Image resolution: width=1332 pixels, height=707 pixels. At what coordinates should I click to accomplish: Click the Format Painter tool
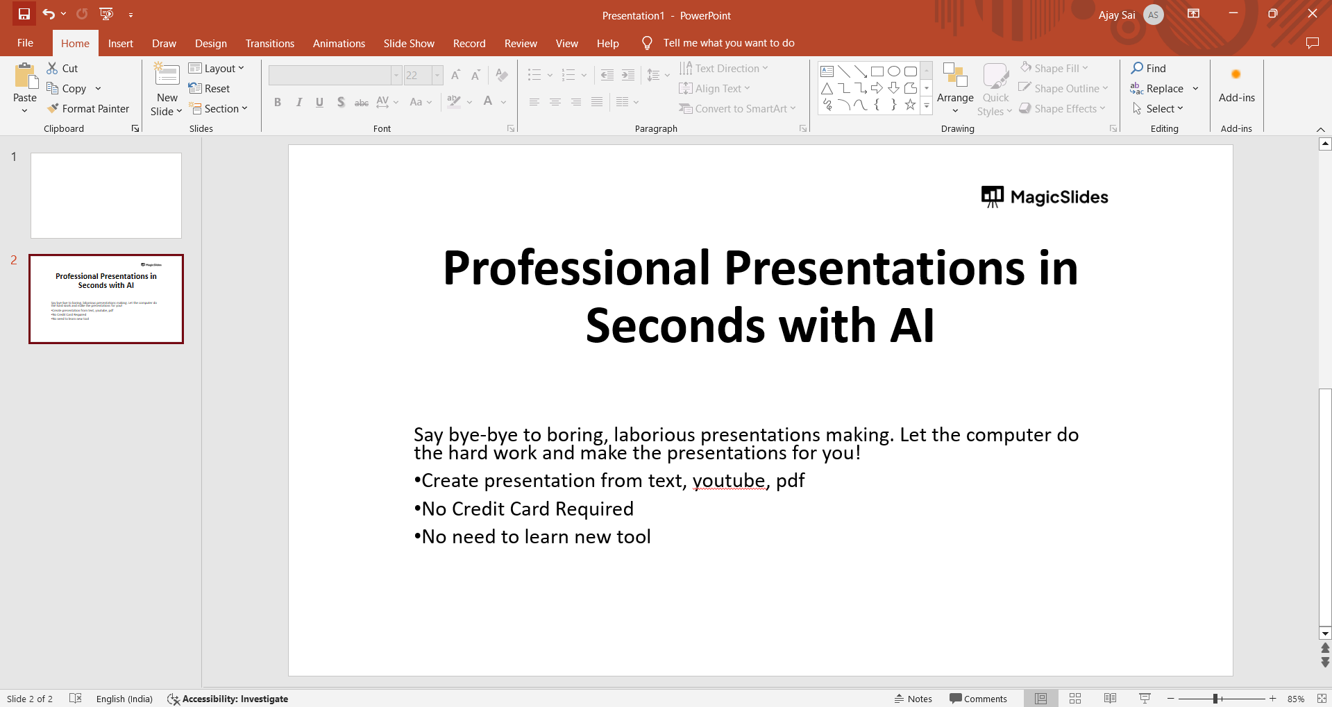pos(87,108)
